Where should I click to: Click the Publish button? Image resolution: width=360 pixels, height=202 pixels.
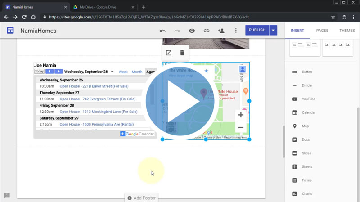pyautogui.click(x=257, y=31)
